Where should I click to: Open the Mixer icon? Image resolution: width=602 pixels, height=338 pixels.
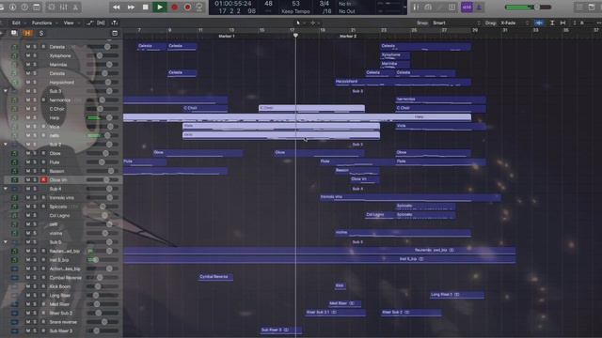click(63, 7)
